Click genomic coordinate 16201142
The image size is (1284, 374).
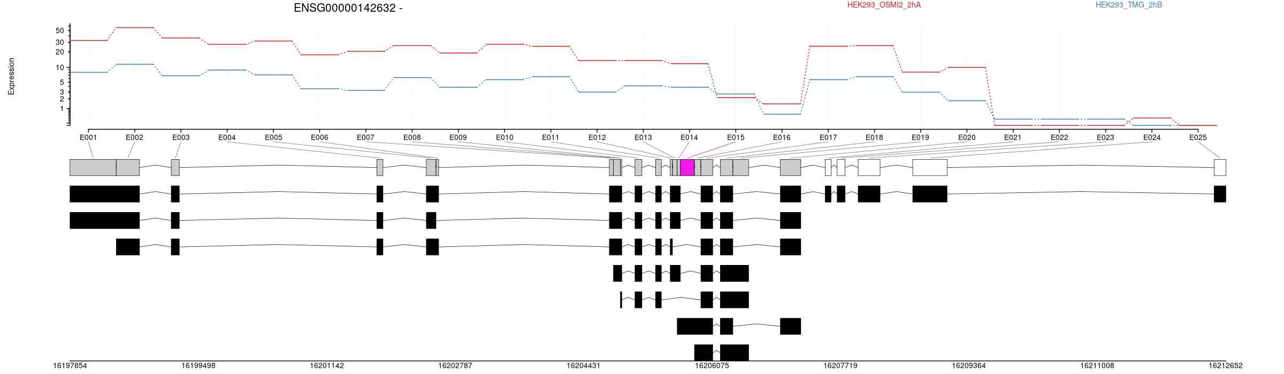pyautogui.click(x=327, y=366)
